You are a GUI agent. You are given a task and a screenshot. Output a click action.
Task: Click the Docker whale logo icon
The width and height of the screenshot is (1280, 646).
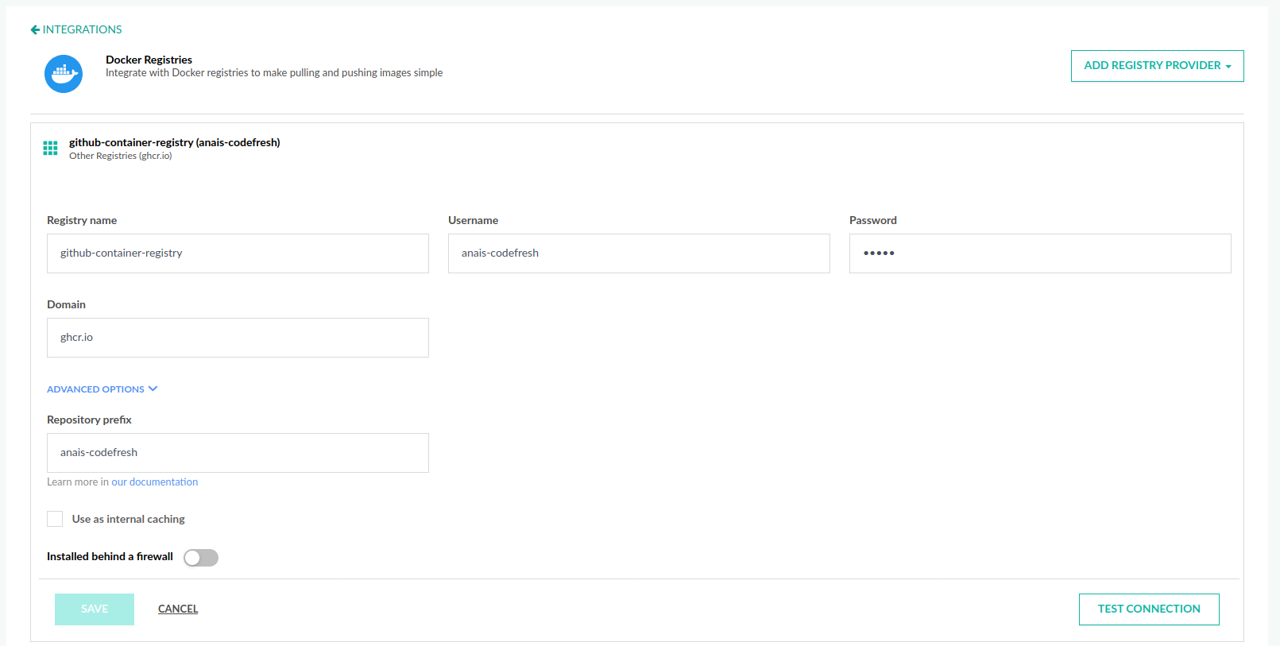coord(64,74)
